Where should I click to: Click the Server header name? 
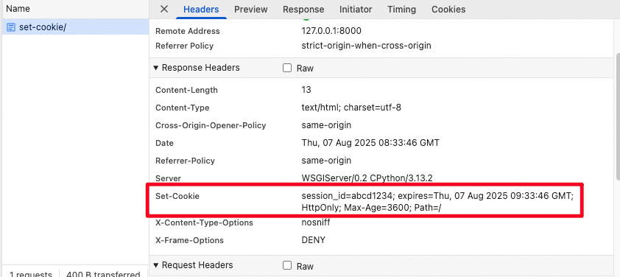click(168, 178)
